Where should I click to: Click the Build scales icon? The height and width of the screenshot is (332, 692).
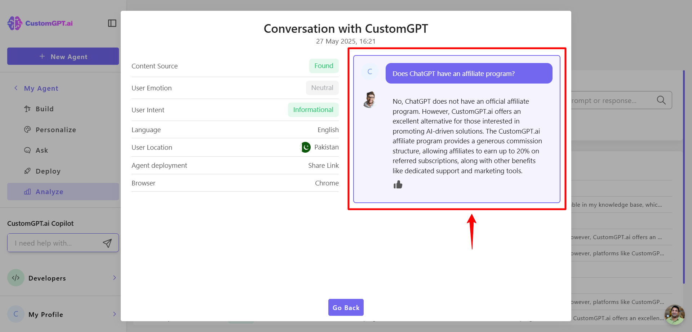[x=27, y=109]
